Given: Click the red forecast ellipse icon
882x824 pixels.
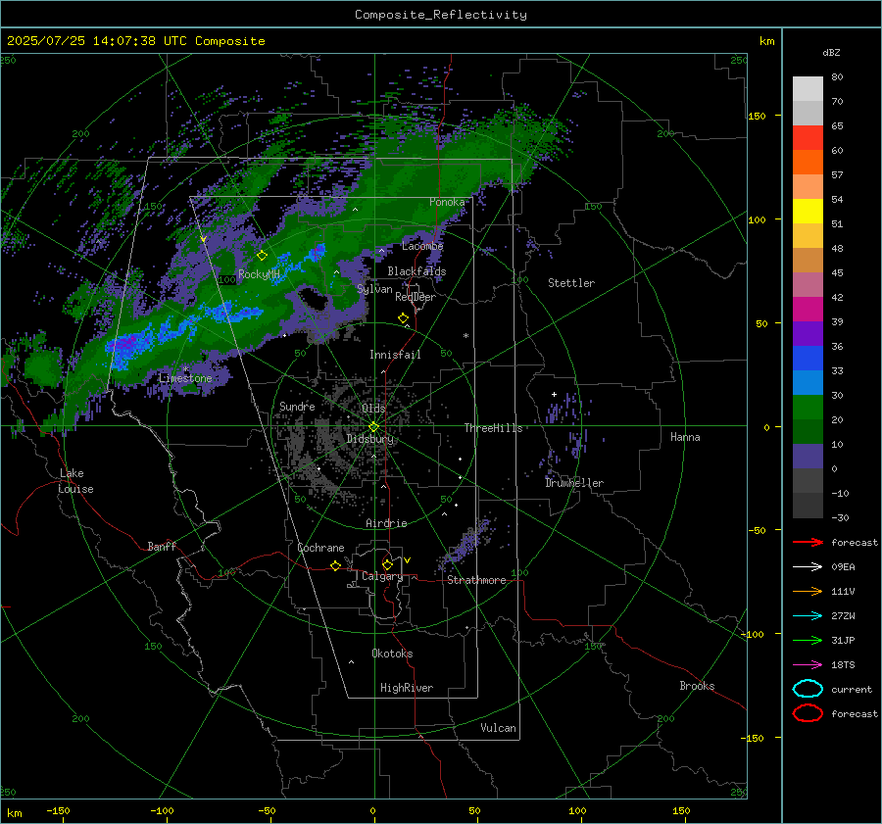Looking at the screenshot, I should coord(808,713).
